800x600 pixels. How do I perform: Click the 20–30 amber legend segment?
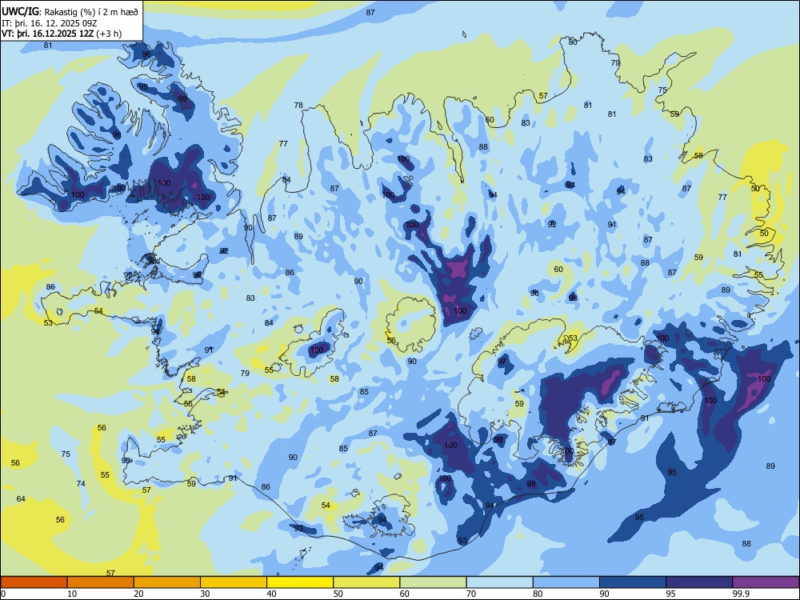click(167, 582)
